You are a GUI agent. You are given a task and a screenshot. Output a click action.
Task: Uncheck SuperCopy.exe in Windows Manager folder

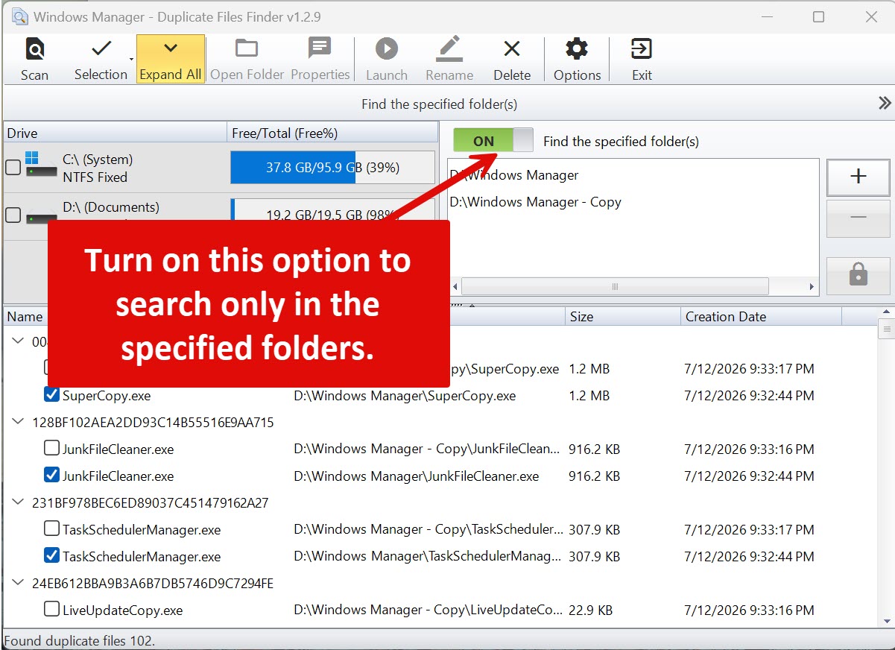pos(52,395)
